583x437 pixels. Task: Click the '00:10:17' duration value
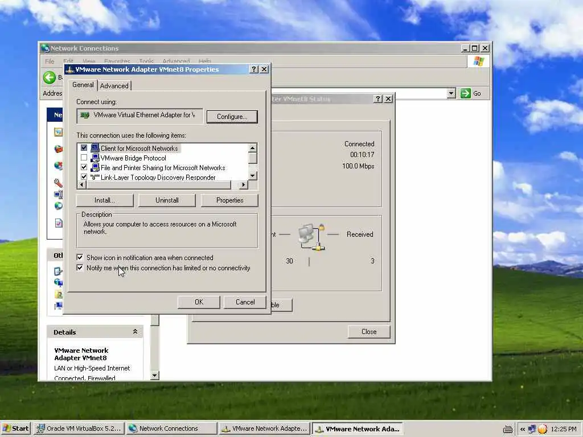(x=362, y=155)
